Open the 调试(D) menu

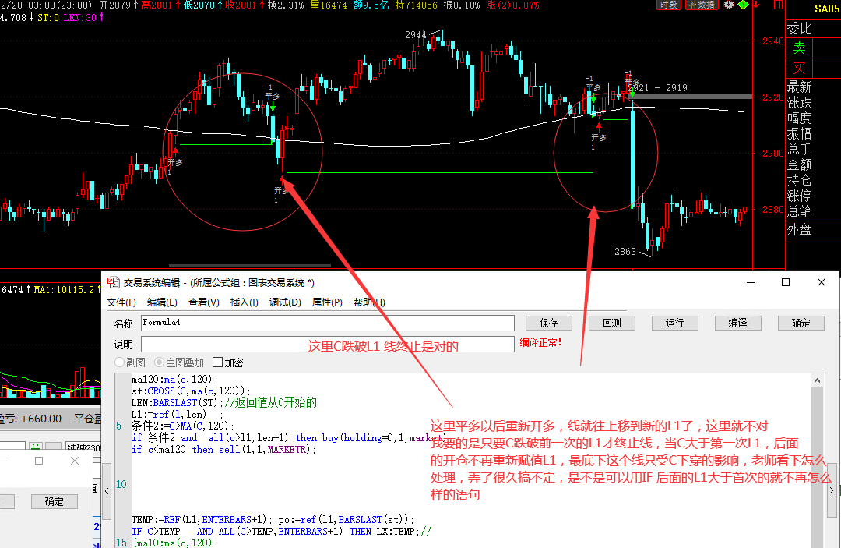click(285, 302)
